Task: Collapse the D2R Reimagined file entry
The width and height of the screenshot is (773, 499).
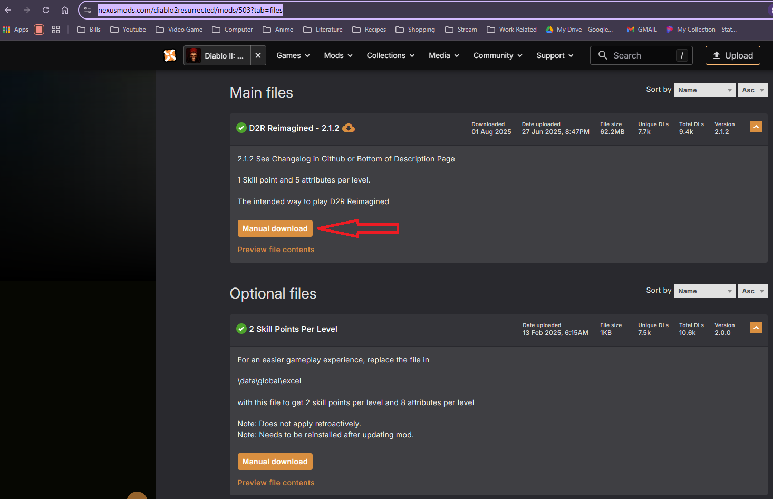Action: (756, 127)
